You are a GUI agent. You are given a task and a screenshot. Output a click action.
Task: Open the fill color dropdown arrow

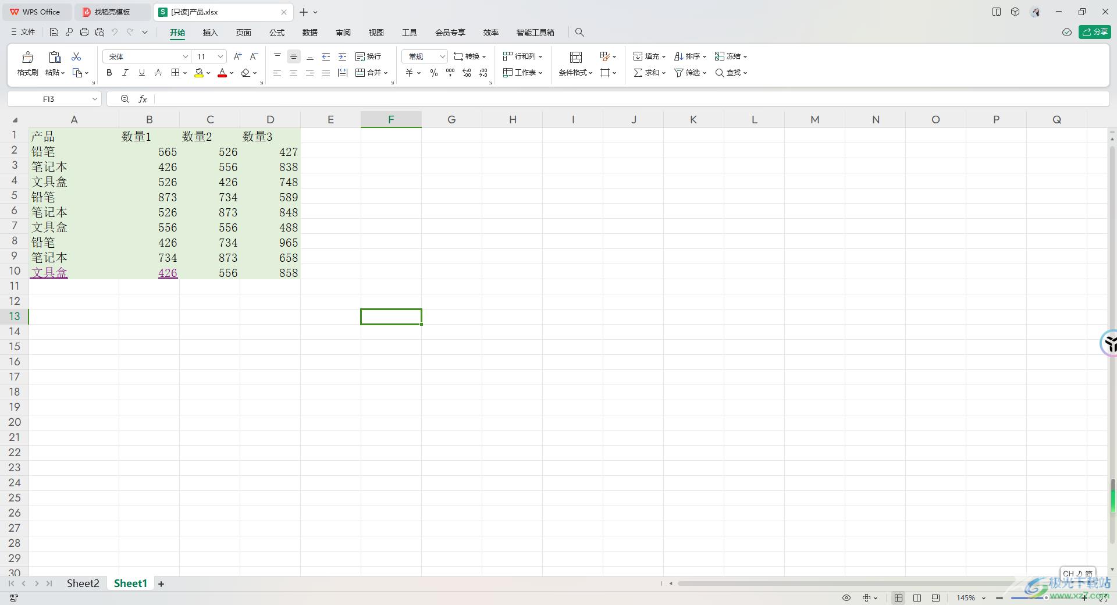(208, 73)
